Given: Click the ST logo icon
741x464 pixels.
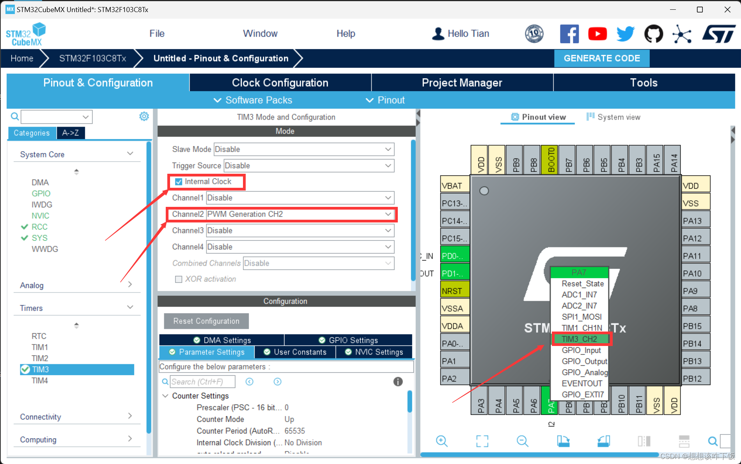Looking at the screenshot, I should (x=719, y=34).
